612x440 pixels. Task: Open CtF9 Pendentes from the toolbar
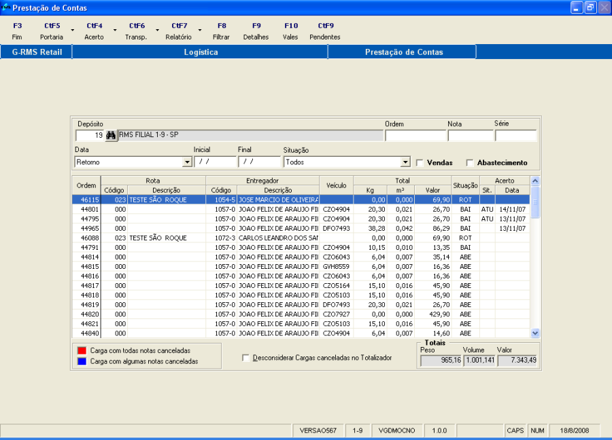pyautogui.click(x=325, y=31)
